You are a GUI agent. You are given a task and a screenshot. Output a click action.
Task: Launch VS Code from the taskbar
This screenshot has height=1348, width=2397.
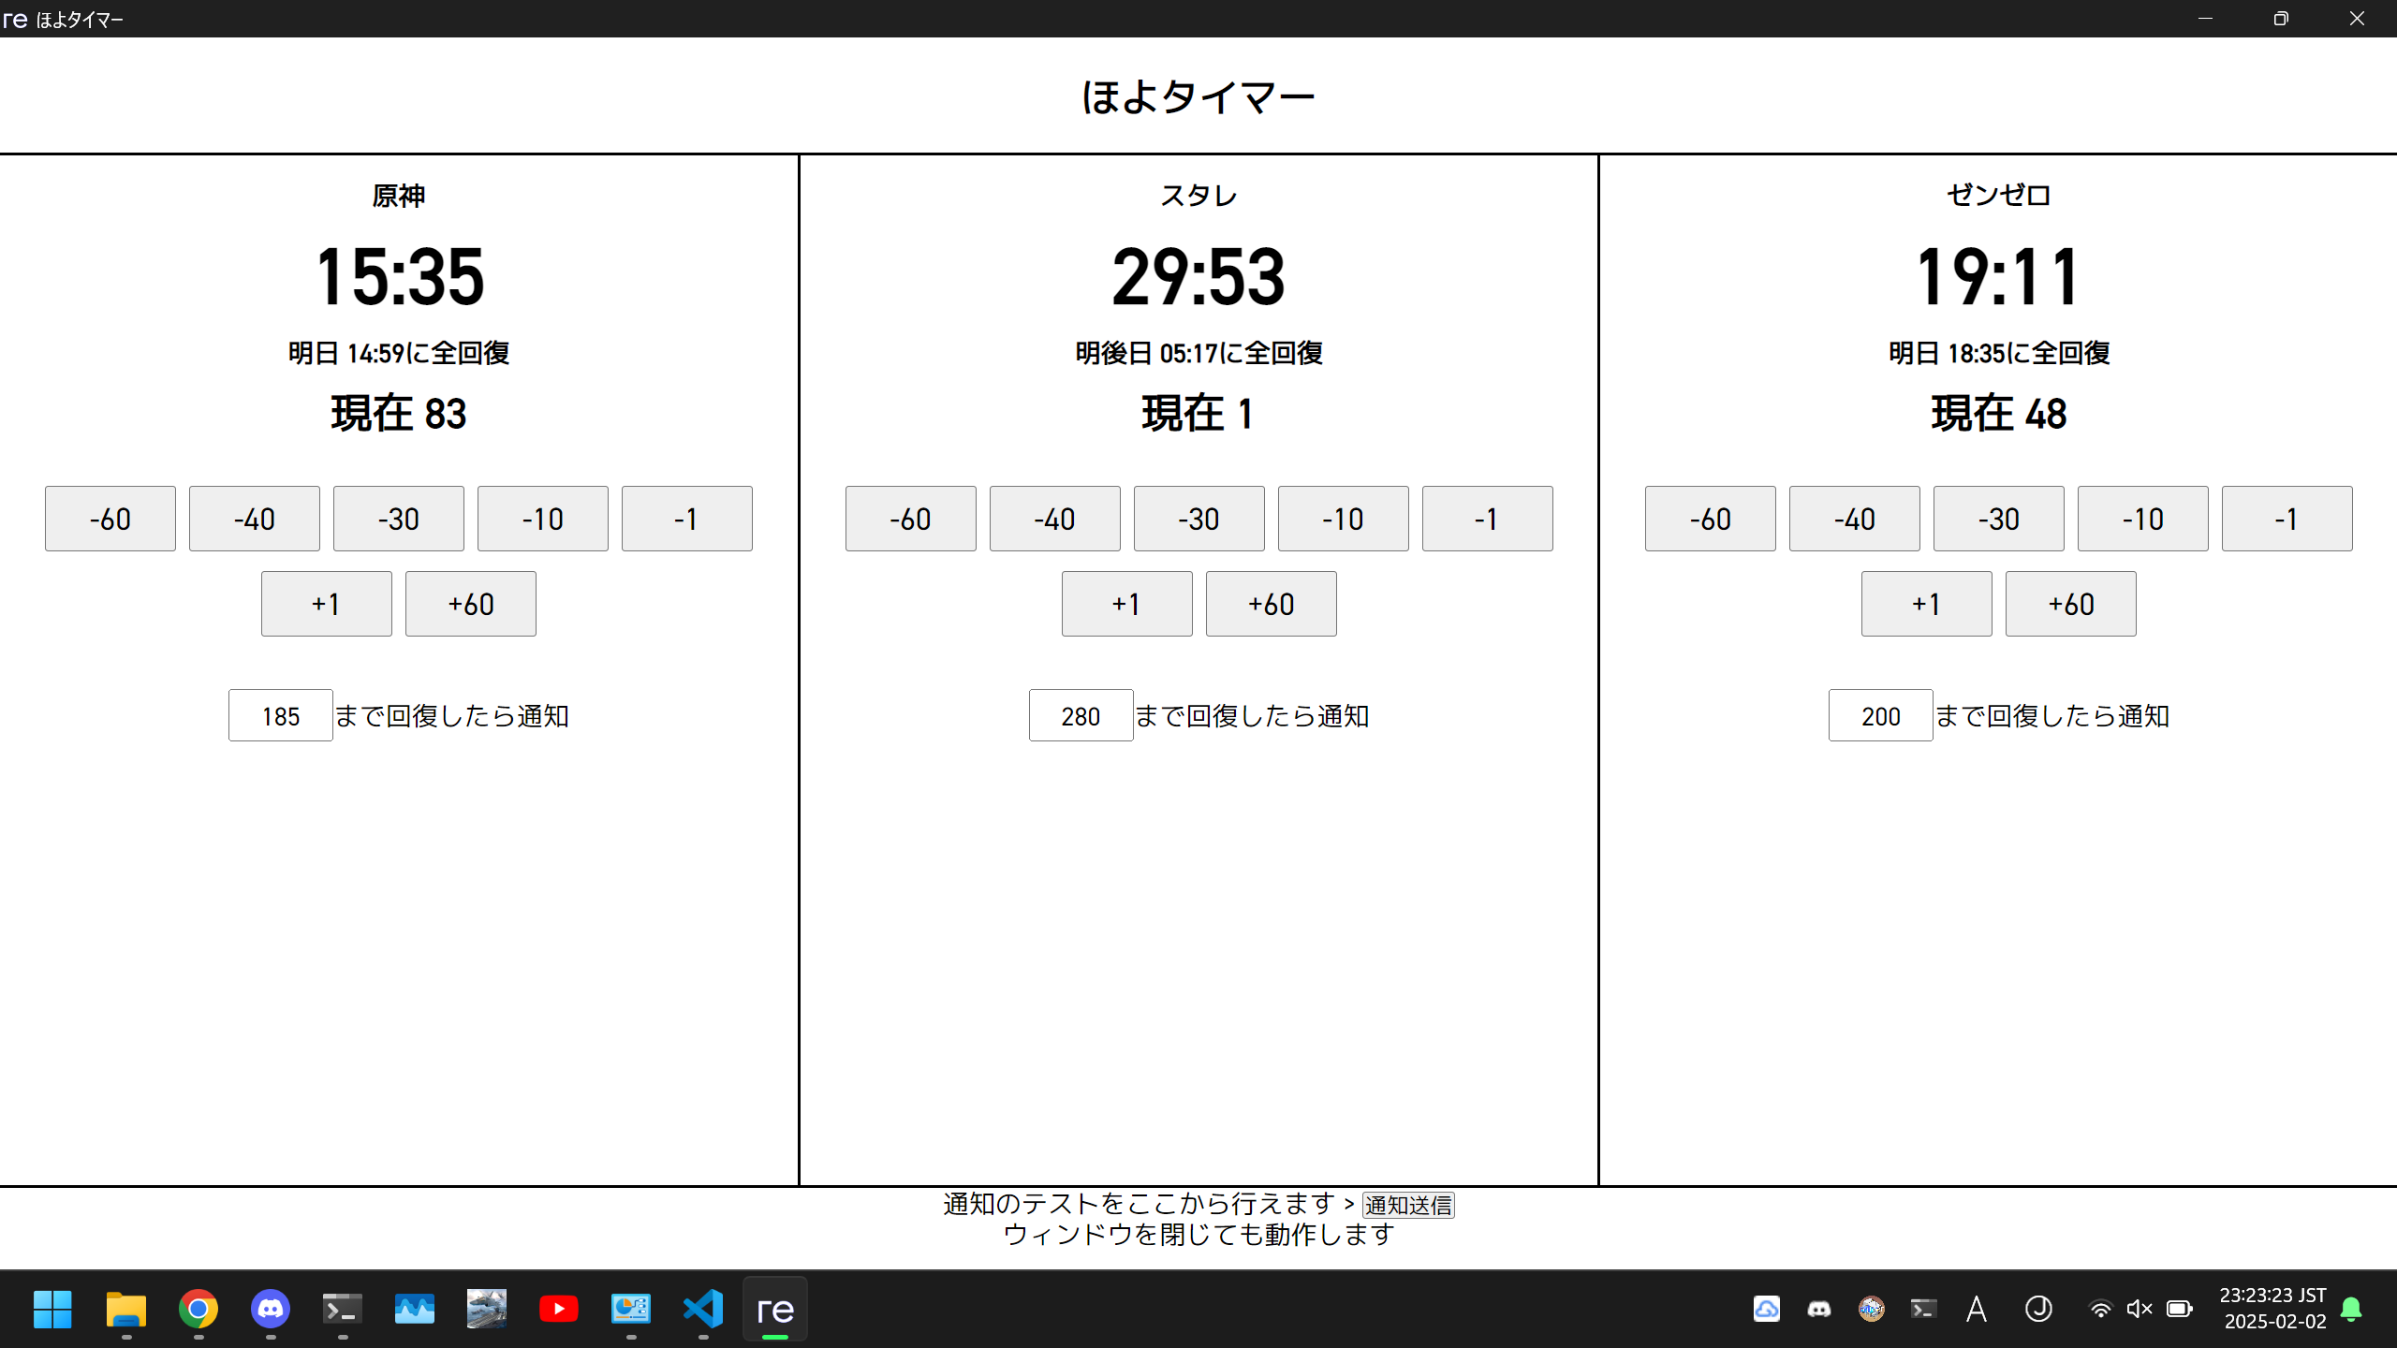(703, 1309)
